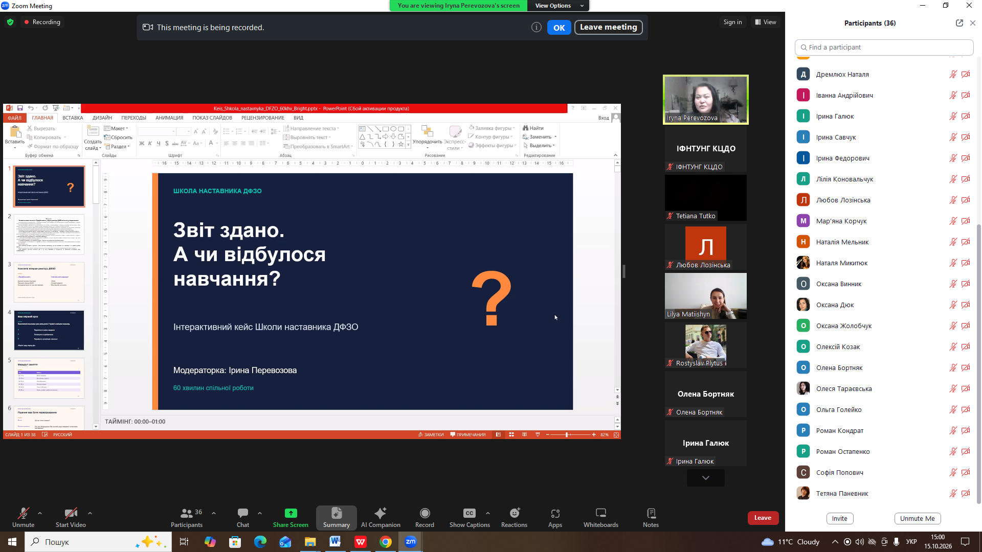
Task: Open Word from the taskbar
Action: click(336, 542)
